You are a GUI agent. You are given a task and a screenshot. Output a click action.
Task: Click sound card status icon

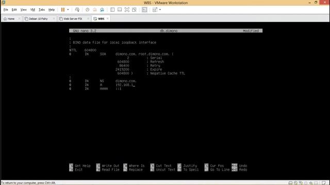[x=311, y=183]
